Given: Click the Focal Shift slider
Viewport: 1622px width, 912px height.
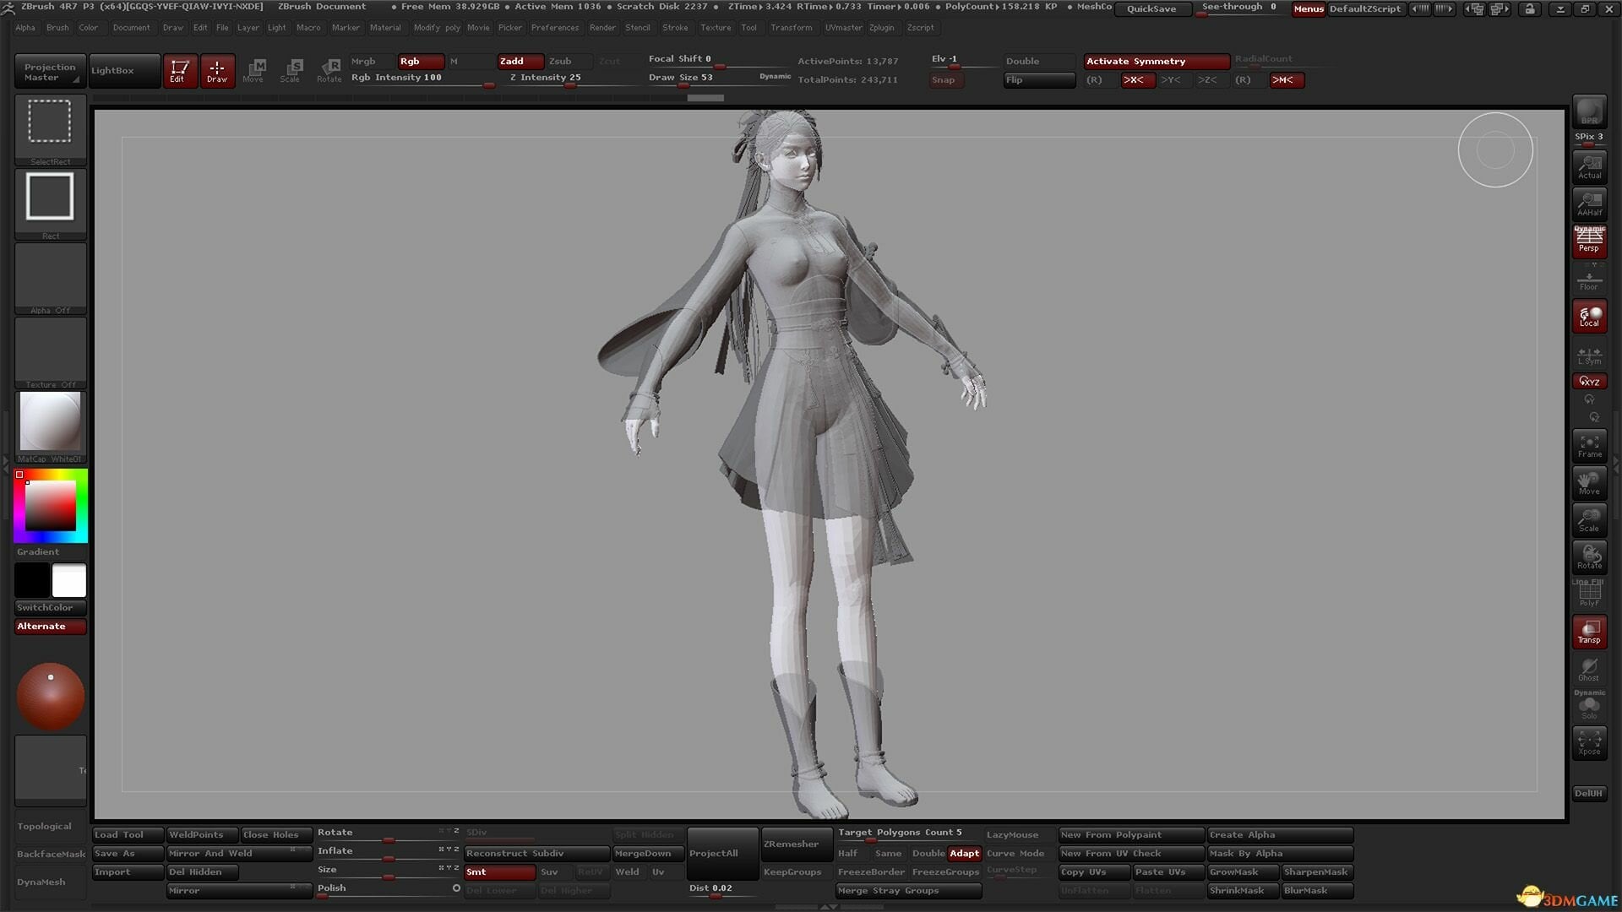Looking at the screenshot, I should click(719, 60).
